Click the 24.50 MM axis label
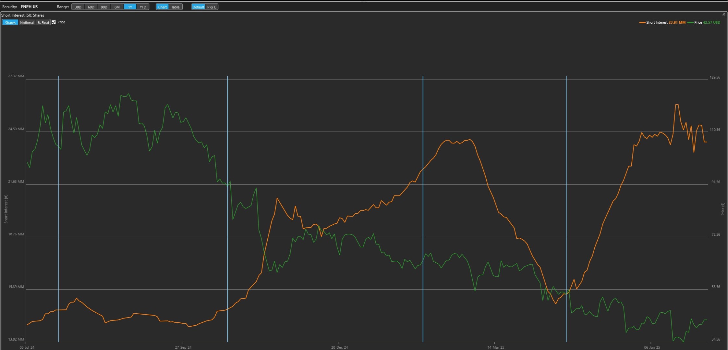Image resolution: width=728 pixels, height=350 pixels. pos(16,129)
